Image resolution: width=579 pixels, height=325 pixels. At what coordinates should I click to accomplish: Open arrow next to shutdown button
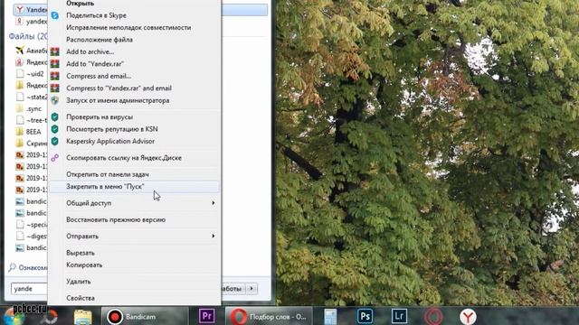click(252, 289)
